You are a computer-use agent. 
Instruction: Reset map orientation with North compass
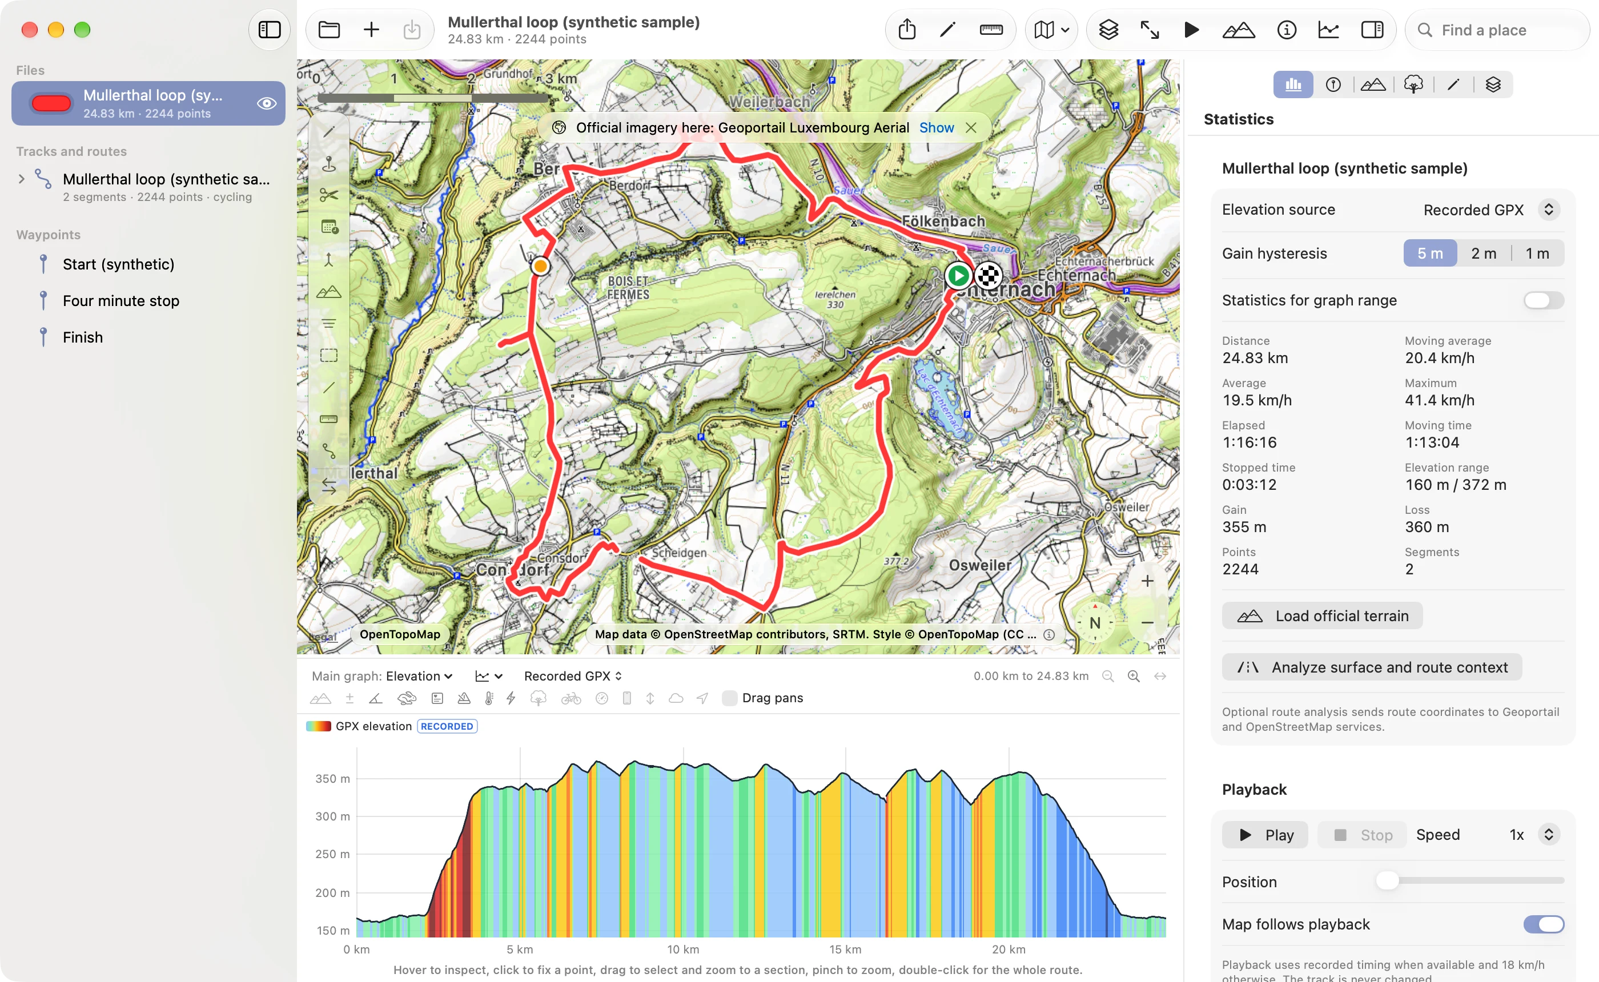tap(1094, 622)
